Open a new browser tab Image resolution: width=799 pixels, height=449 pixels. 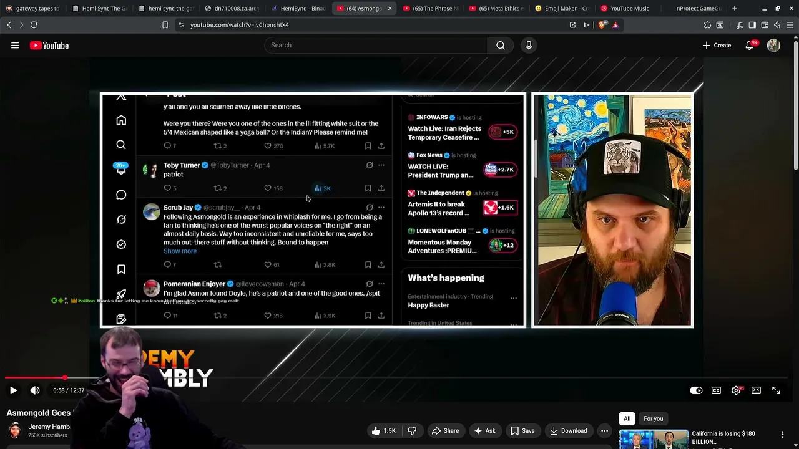(734, 8)
